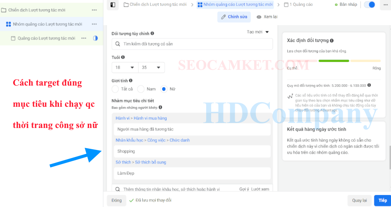391x207 pixels.
Task: Click Hành vi mua hàng category link
Action: tap(150, 118)
